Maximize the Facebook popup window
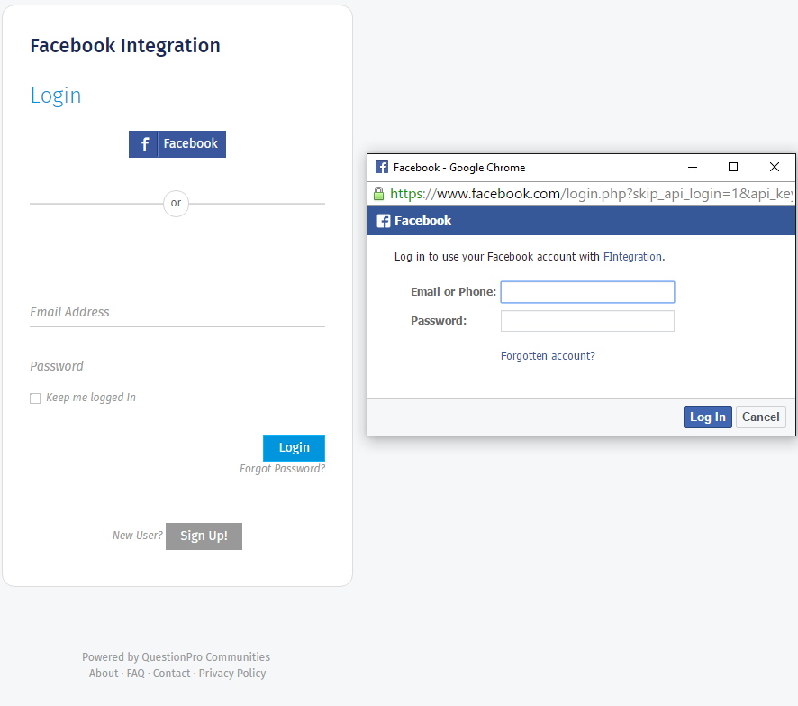This screenshot has height=706, width=798. pyautogui.click(x=733, y=167)
